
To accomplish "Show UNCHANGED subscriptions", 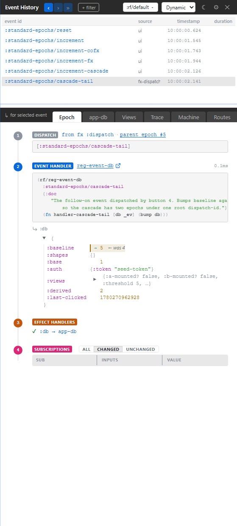I will tap(140, 350).
